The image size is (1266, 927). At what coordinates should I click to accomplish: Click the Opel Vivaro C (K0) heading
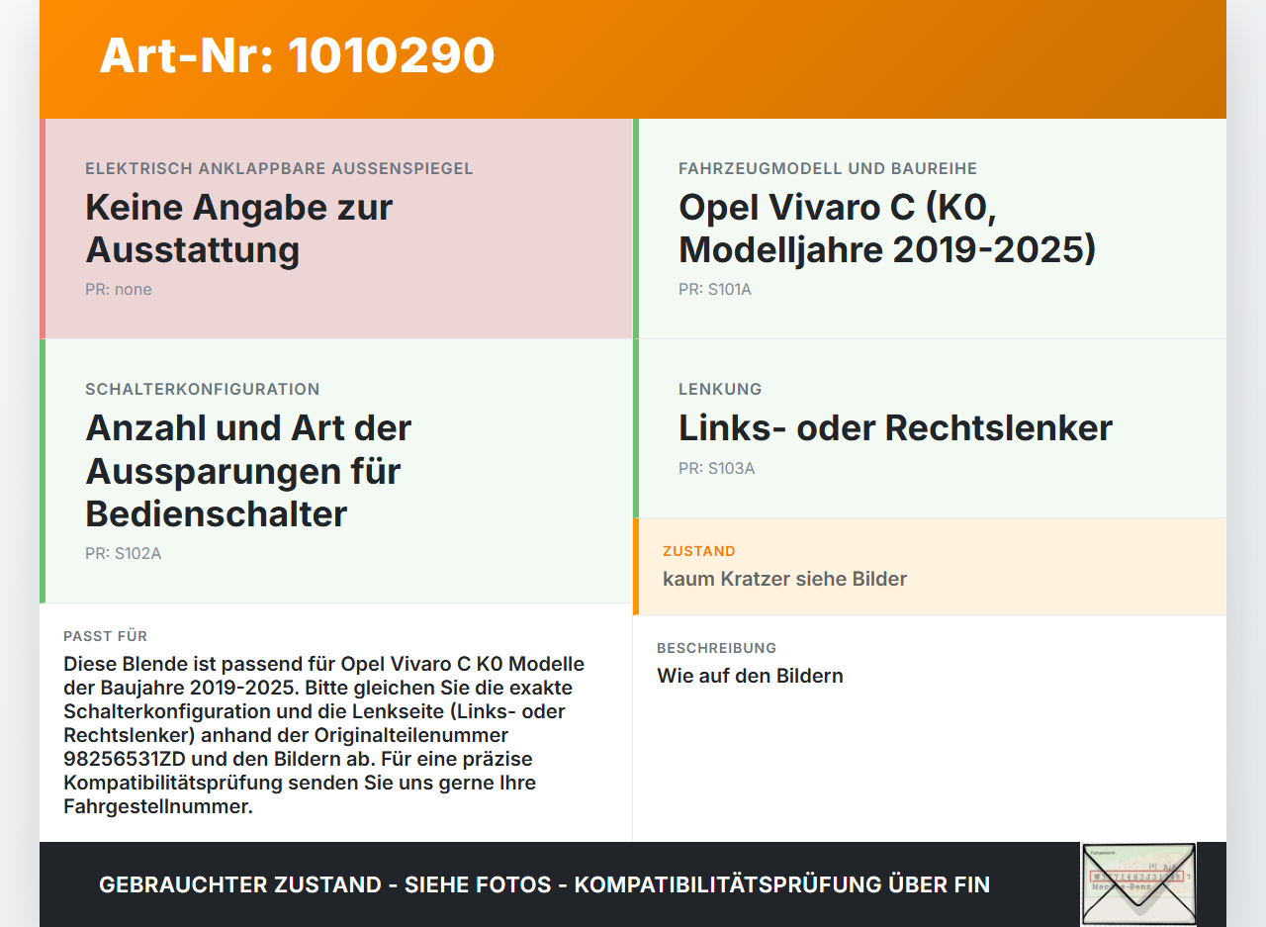click(x=887, y=229)
